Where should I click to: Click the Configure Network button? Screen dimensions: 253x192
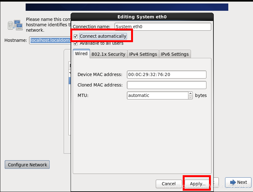(27, 165)
